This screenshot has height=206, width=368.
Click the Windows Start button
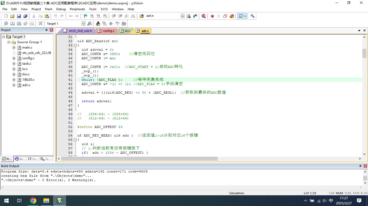(6, 201)
